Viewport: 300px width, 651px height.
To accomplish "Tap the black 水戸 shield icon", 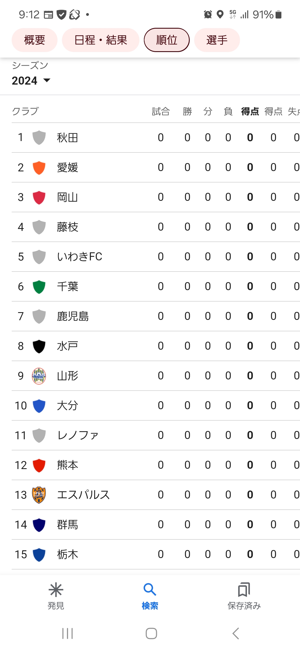I will pyautogui.click(x=39, y=346).
